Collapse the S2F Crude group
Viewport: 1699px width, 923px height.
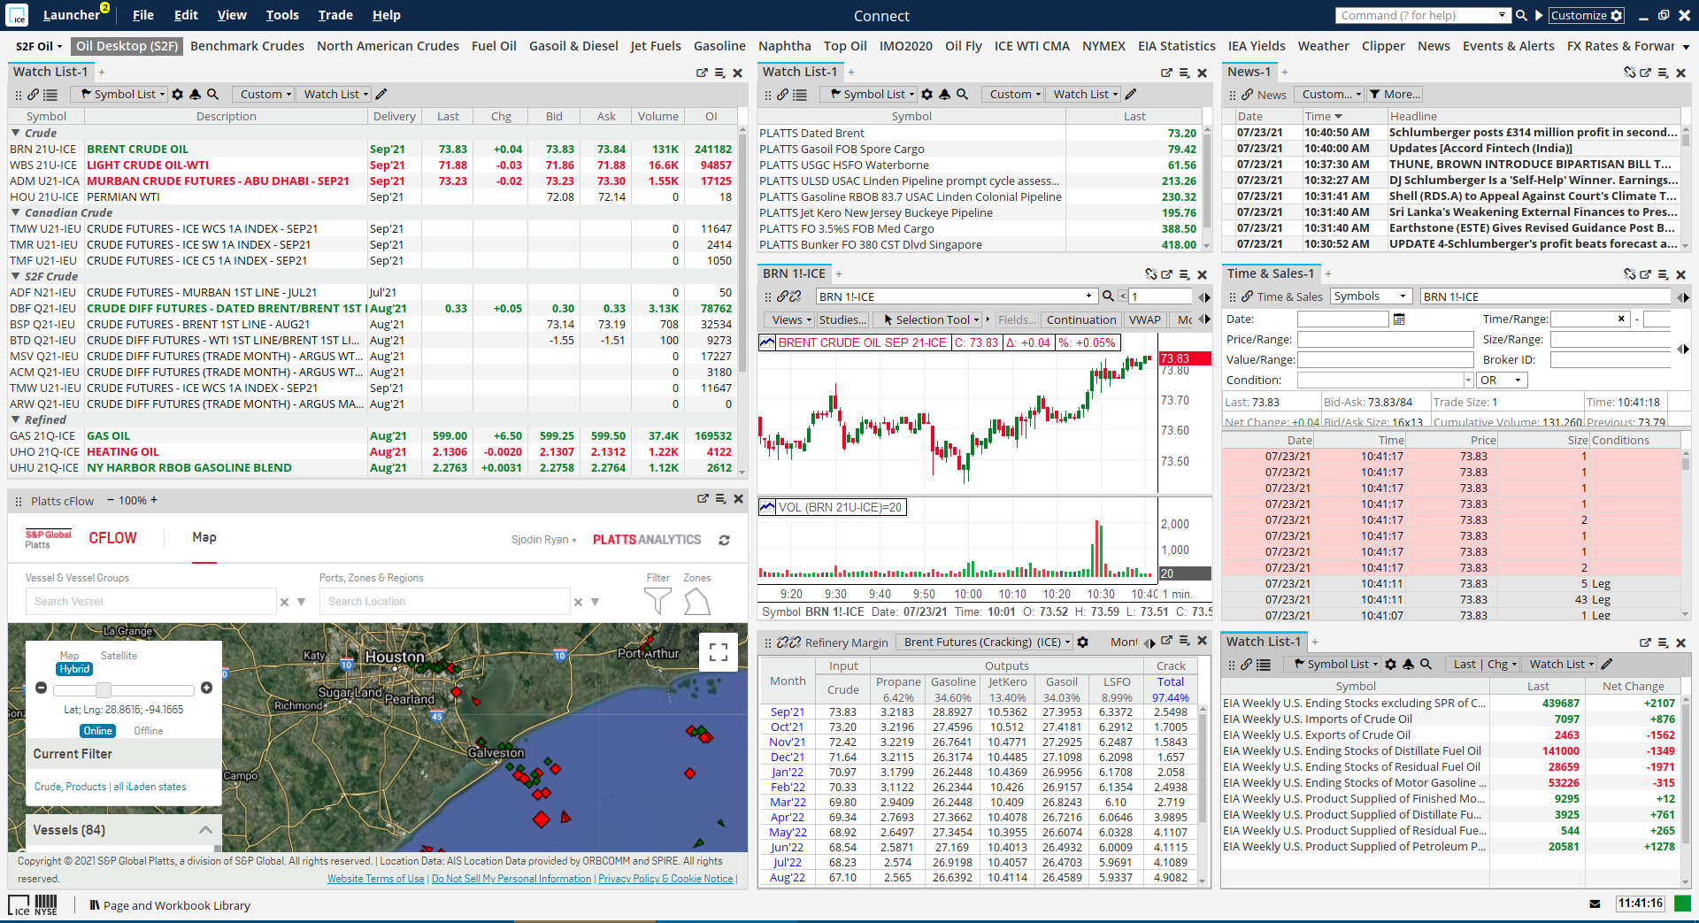pos(16,276)
